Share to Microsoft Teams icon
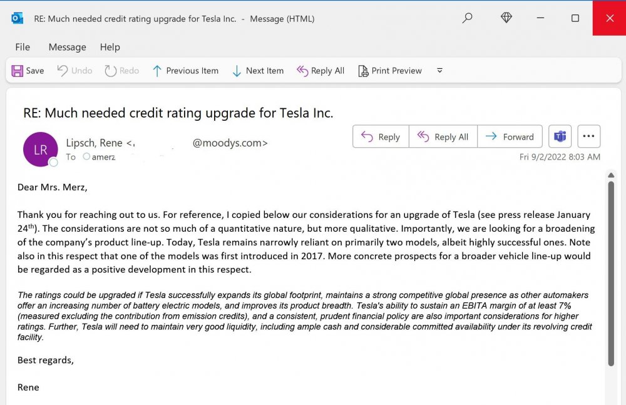Image resolution: width=626 pixels, height=405 pixels. tap(560, 136)
